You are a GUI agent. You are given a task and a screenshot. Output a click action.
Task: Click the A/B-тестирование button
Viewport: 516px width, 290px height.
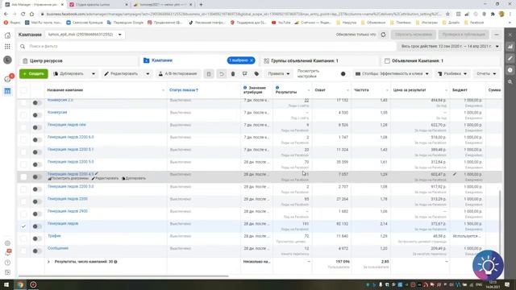coord(177,74)
